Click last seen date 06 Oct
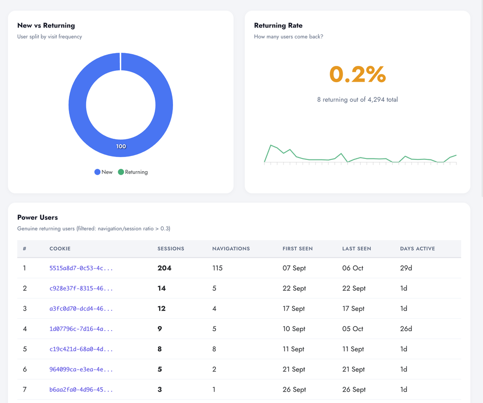This screenshot has width=483, height=403. click(x=352, y=268)
